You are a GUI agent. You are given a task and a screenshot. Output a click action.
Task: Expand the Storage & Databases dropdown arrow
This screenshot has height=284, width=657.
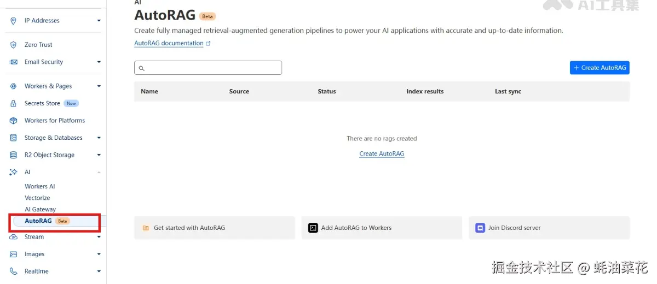[99, 138]
